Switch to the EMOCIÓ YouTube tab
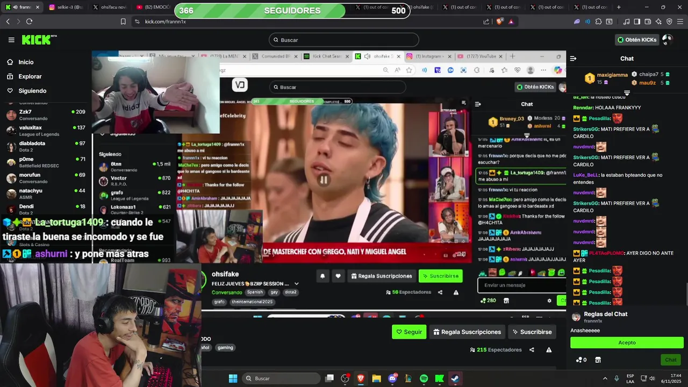Image resolution: width=688 pixels, height=387 pixels. (x=153, y=7)
